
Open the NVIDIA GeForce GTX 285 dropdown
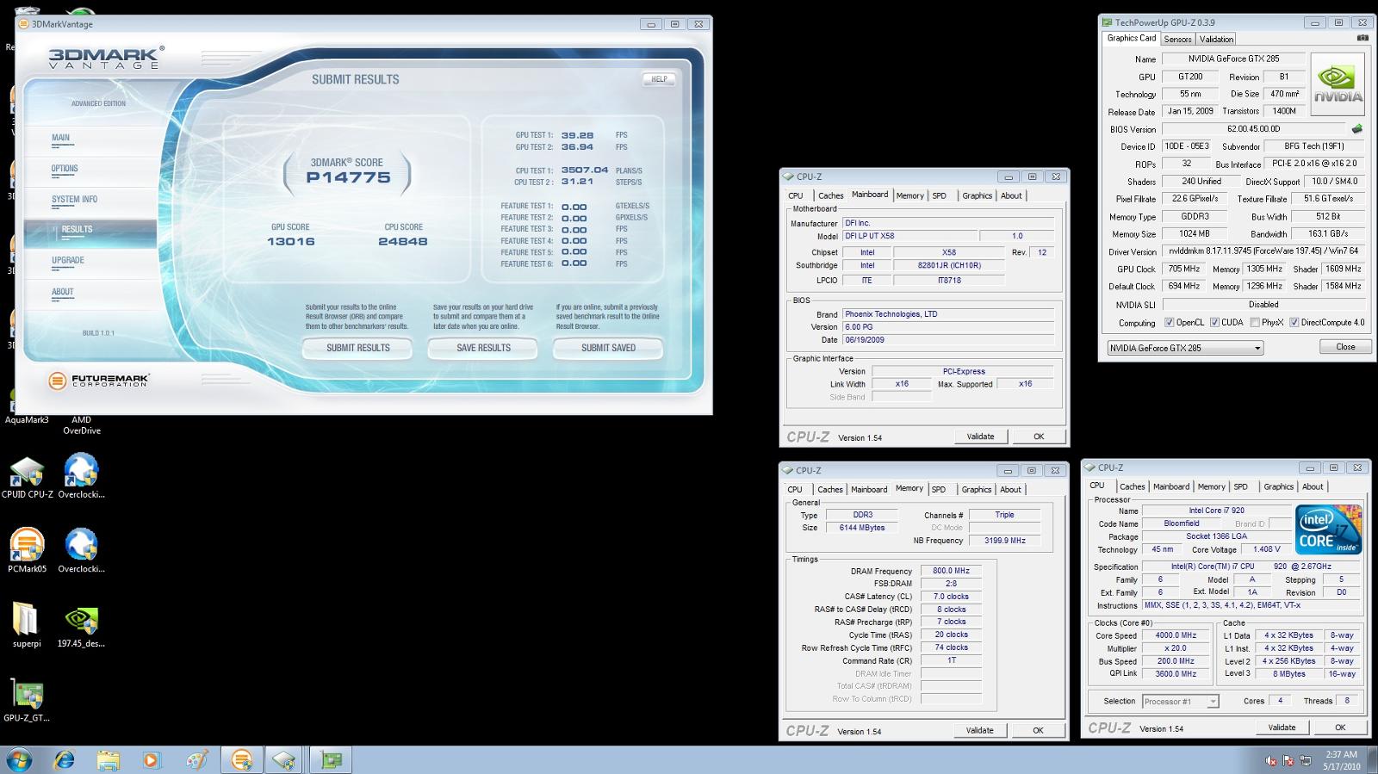(1185, 348)
